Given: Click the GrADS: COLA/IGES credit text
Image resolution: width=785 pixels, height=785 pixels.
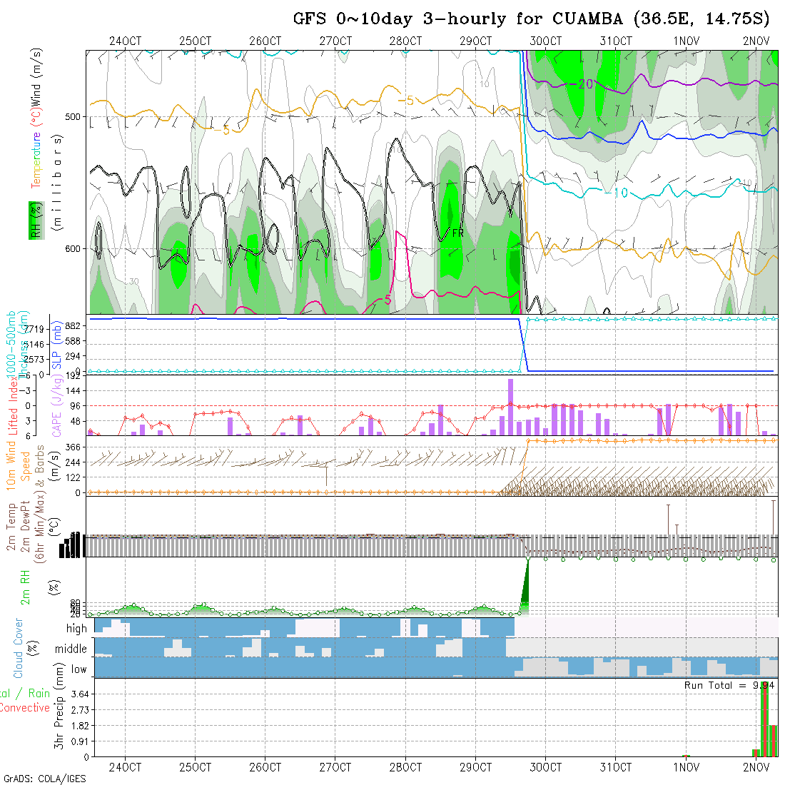Looking at the screenshot, I should point(44,779).
